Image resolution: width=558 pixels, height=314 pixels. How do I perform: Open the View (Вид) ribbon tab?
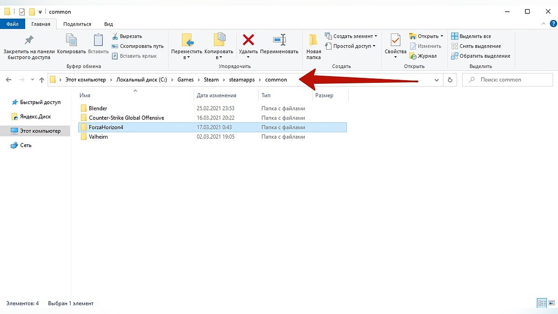click(x=108, y=24)
